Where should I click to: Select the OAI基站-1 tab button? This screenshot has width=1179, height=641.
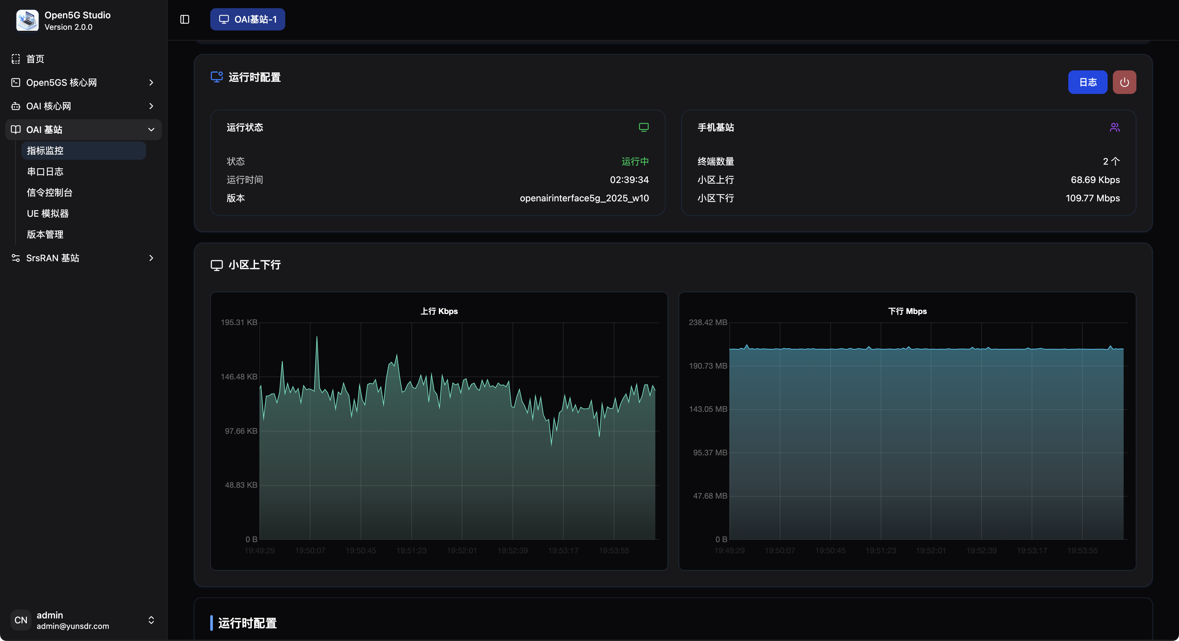[248, 19]
